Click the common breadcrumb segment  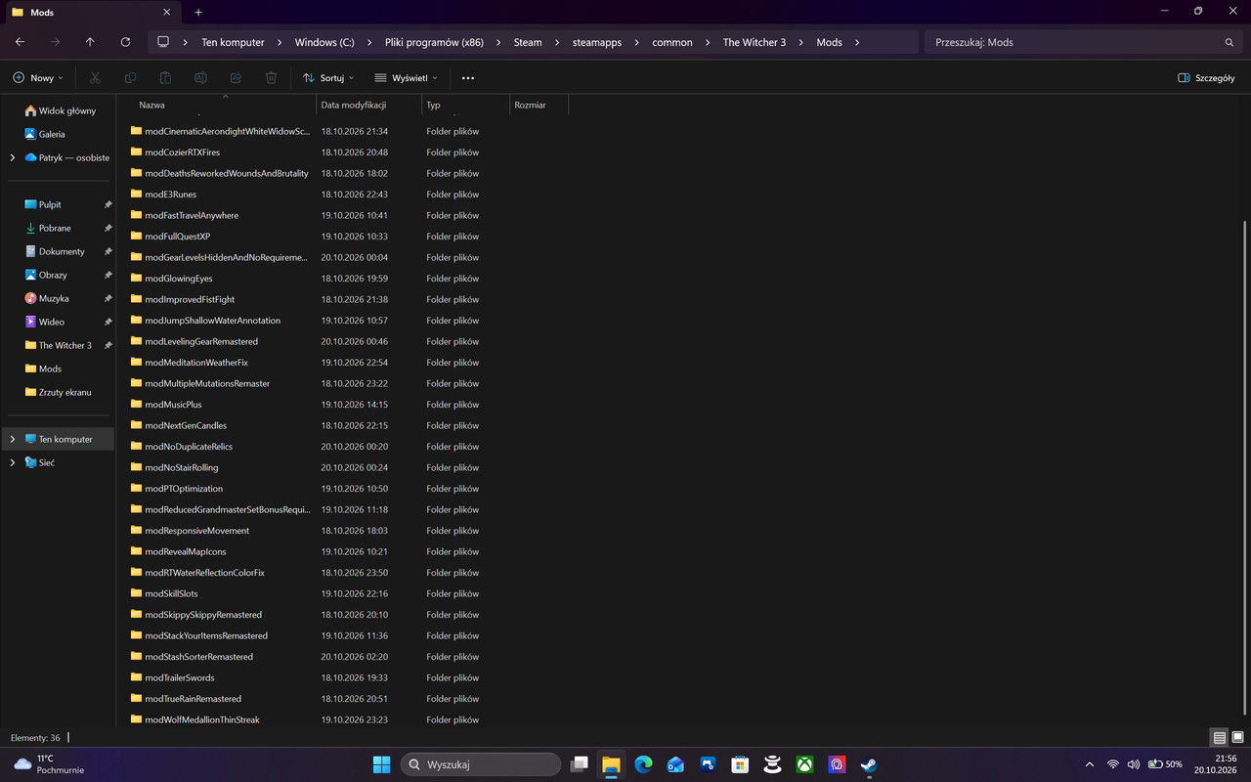(x=672, y=43)
